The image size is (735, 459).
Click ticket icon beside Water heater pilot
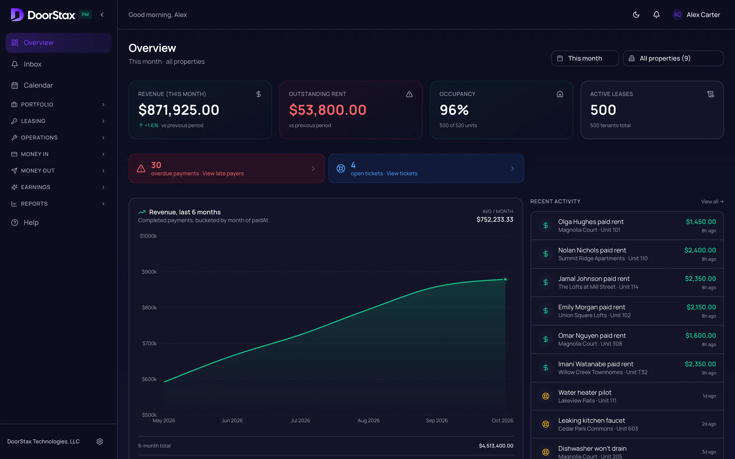[545, 396]
